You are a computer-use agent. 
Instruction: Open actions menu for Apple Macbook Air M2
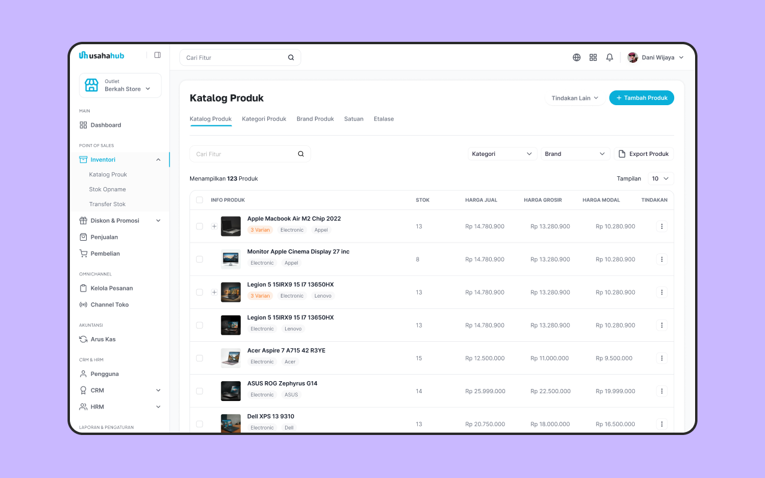point(662,226)
